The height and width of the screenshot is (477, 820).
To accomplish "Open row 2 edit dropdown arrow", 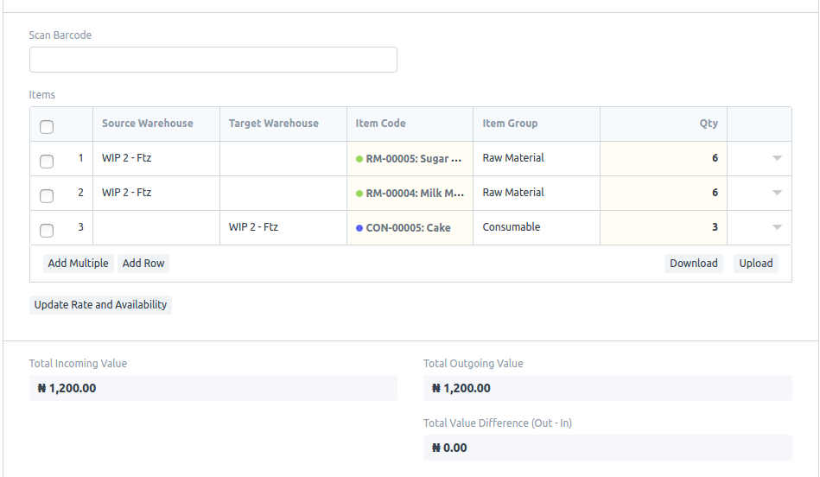I will tap(777, 193).
